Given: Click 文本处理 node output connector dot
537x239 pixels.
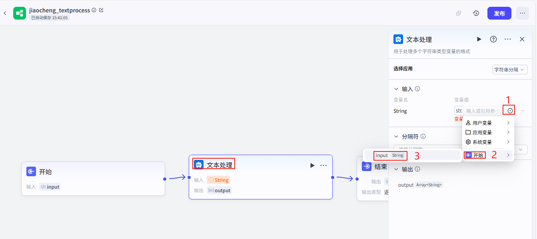Looking at the screenshot, I should 332,177.
